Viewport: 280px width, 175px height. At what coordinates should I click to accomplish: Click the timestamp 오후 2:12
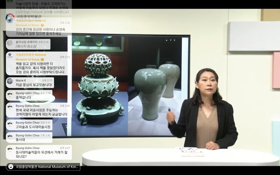65,57
